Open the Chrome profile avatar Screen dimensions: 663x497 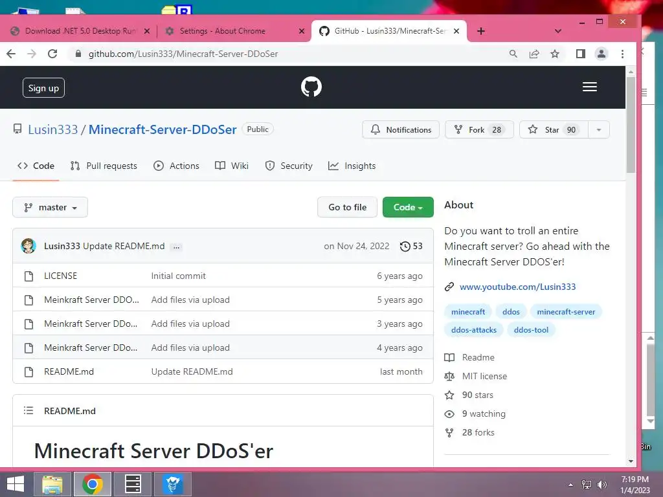pyautogui.click(x=601, y=54)
